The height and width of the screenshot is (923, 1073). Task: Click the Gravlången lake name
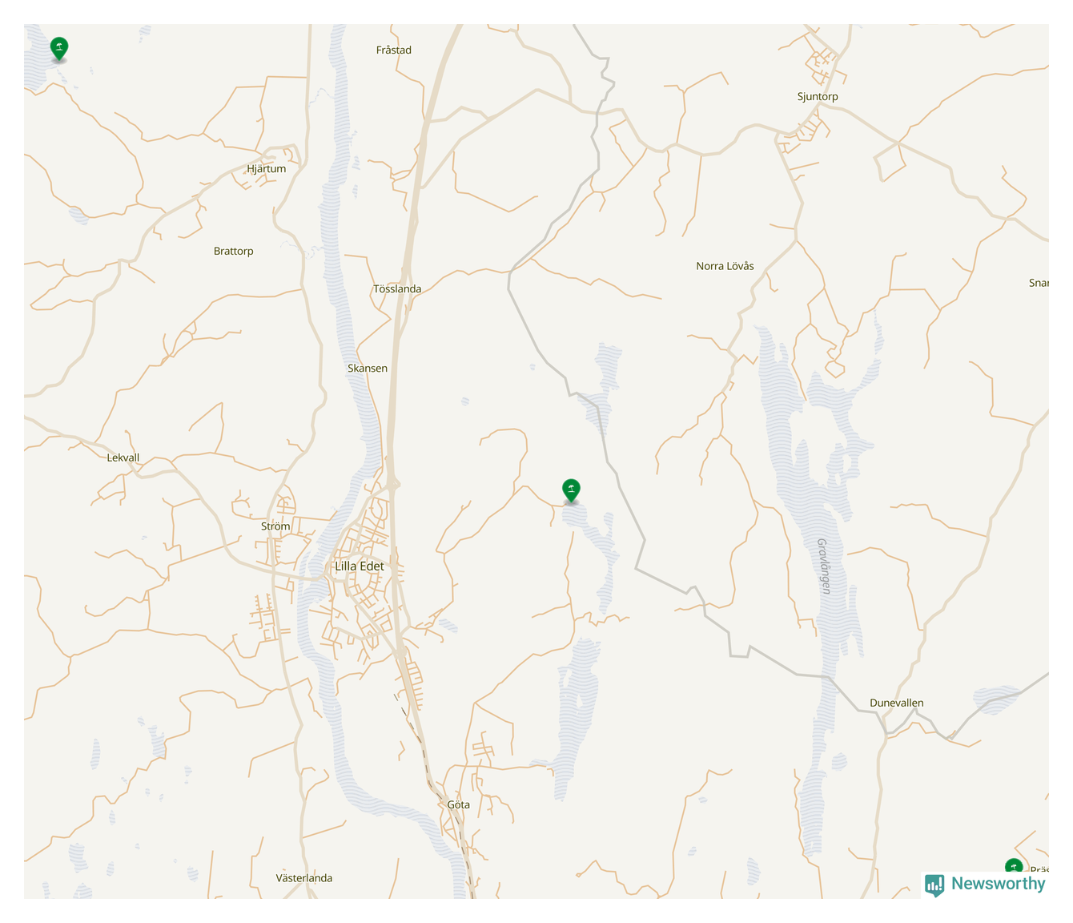point(825,566)
